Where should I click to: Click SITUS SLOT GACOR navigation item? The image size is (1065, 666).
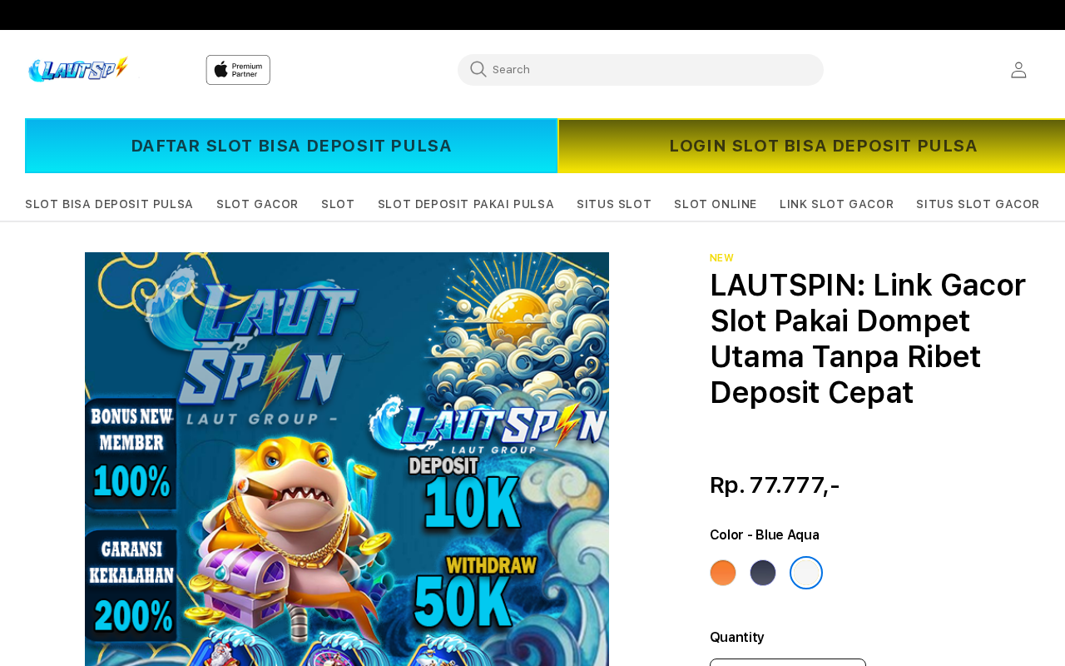(x=978, y=204)
